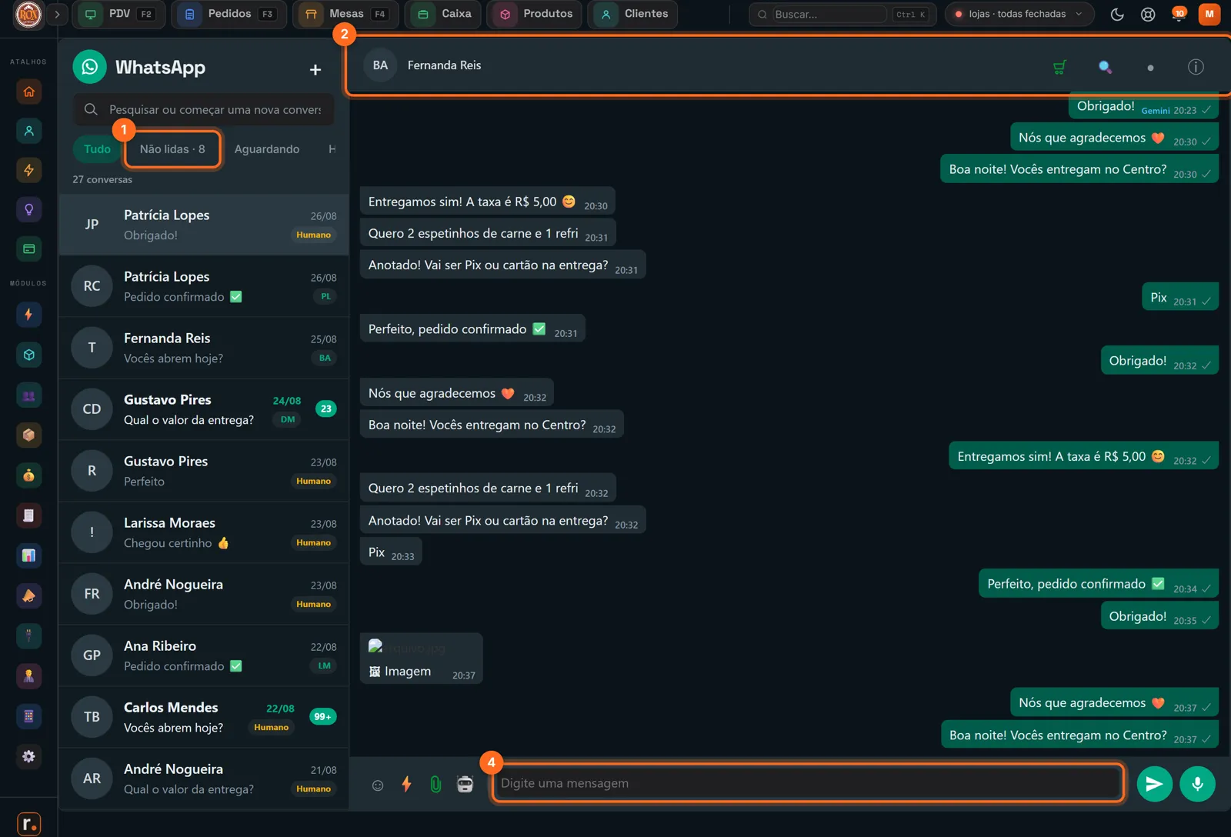Open the stores dropdown 'lojas · todas fechadas'
The image size is (1231, 837).
[1019, 14]
